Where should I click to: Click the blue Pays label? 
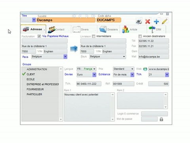[x=25, y=57]
